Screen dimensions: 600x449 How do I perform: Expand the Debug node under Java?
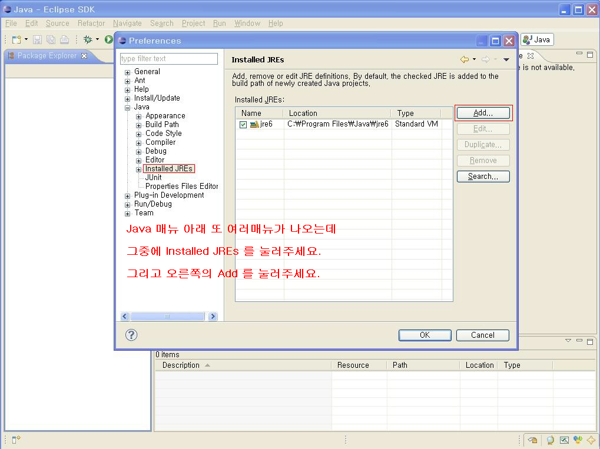point(138,151)
